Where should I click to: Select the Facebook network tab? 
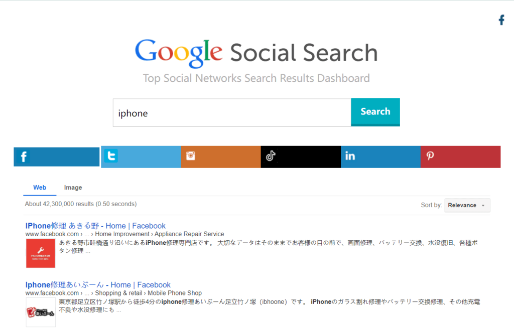[56, 156]
